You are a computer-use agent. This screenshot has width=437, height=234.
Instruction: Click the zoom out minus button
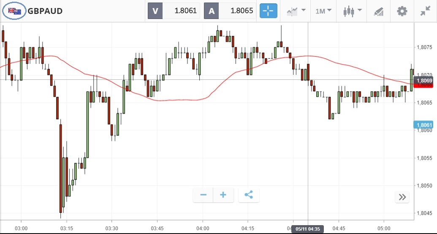(x=204, y=195)
